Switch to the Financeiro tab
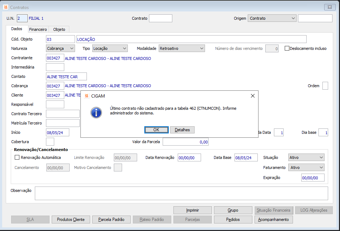 coord(38,29)
